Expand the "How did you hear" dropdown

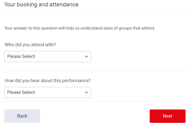[x=48, y=92]
